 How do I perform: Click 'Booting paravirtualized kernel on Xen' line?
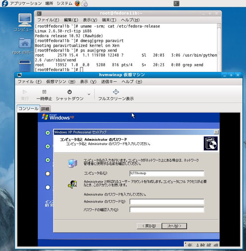point(77,45)
